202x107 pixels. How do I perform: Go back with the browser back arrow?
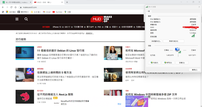tap(3, 7)
